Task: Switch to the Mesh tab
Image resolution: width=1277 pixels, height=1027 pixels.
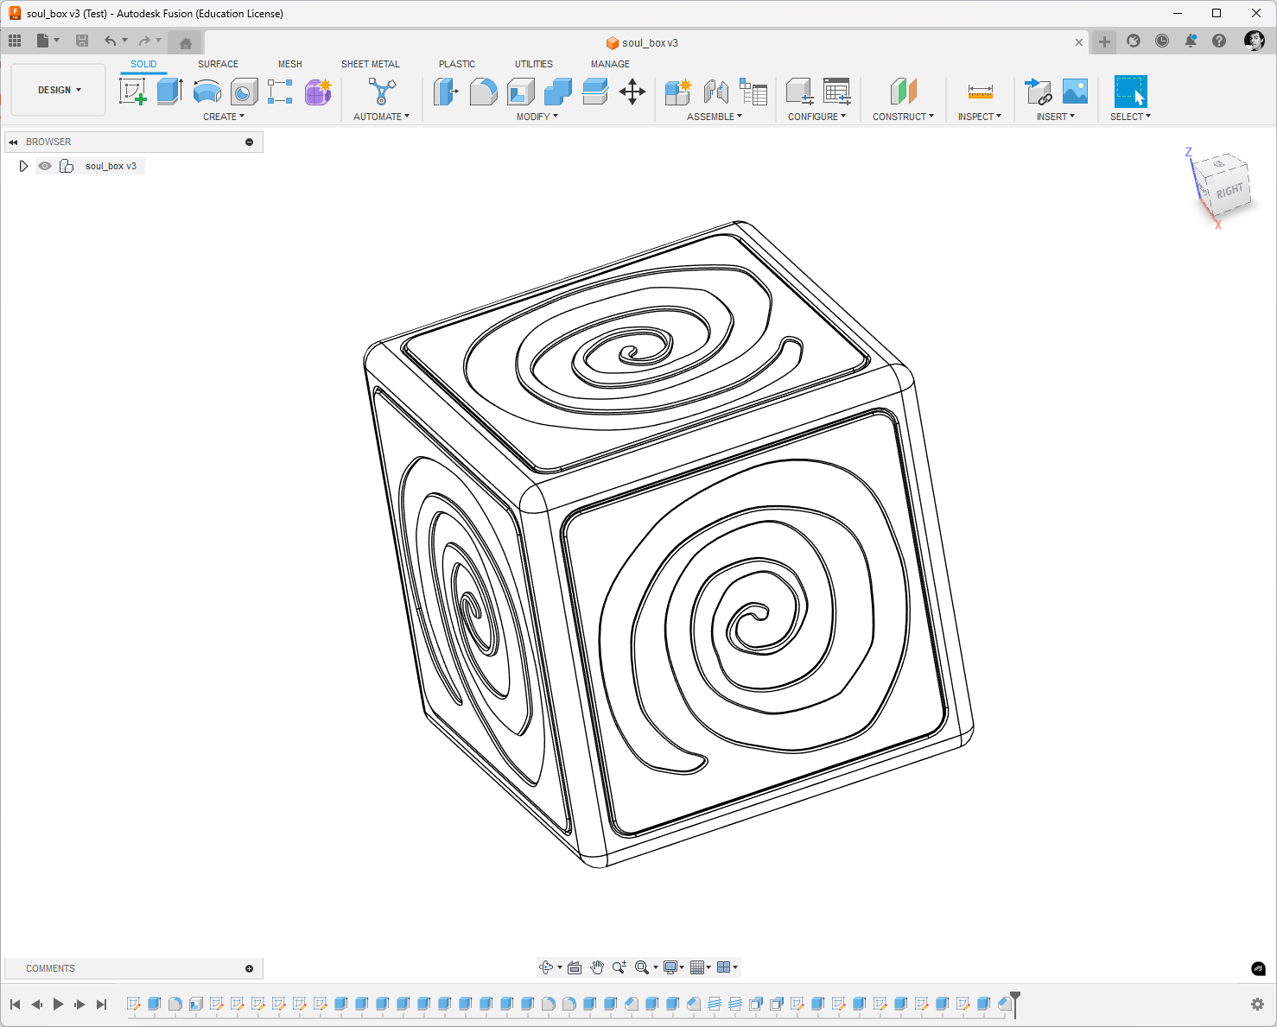Action: [290, 64]
